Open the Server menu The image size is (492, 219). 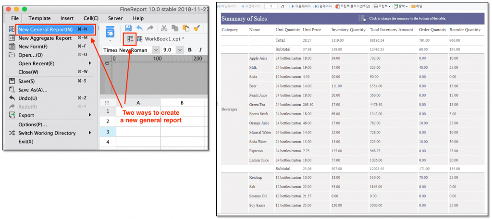coord(115,18)
